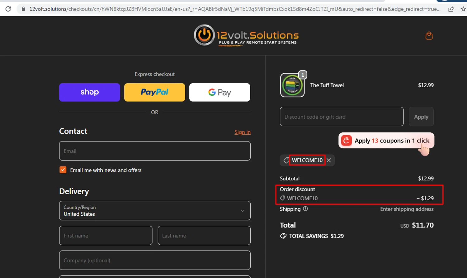Uncheck Email me with news and offers
Viewport: 467px width, 278px height.
point(63,170)
